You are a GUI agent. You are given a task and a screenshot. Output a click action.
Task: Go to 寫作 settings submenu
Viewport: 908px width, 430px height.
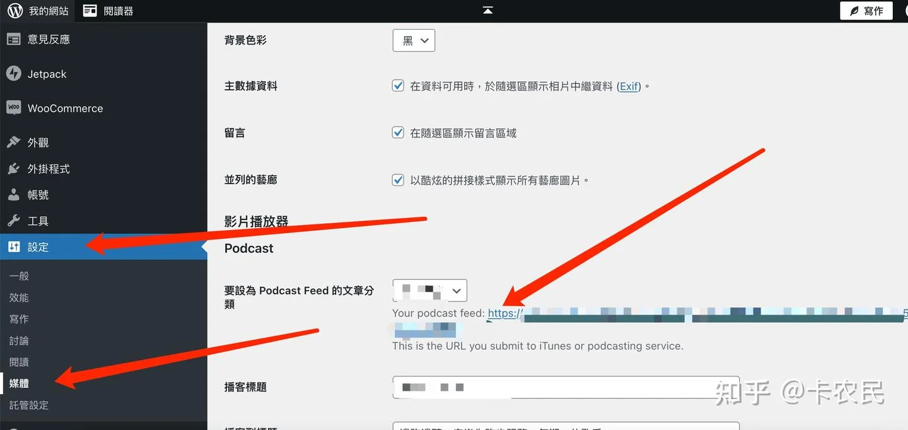(20, 319)
